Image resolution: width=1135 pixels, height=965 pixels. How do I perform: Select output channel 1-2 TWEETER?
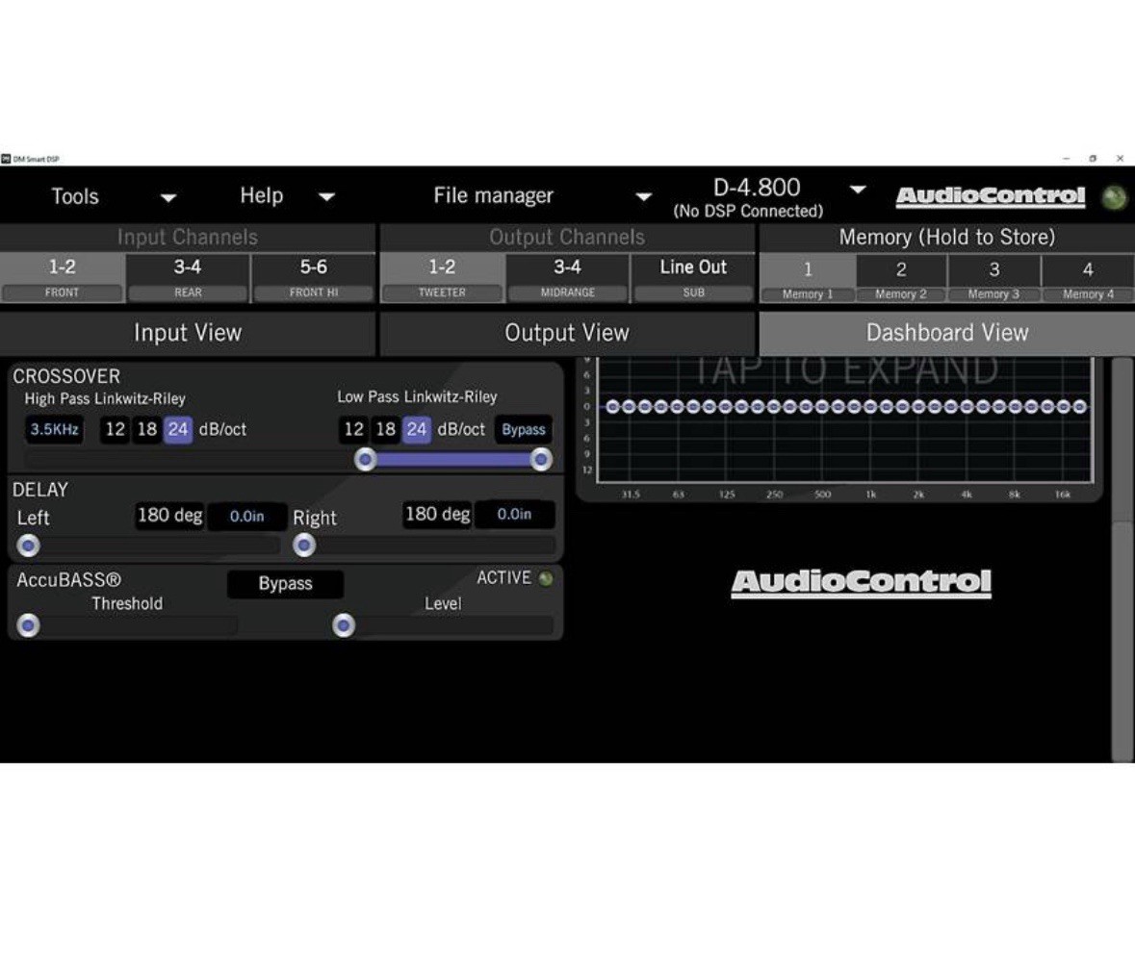[x=442, y=278]
